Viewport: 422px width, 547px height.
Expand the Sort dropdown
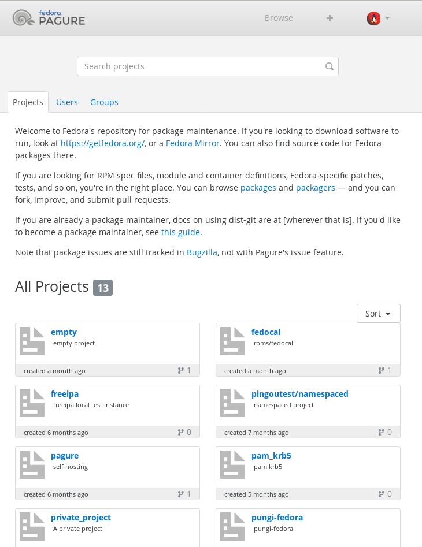coord(379,313)
